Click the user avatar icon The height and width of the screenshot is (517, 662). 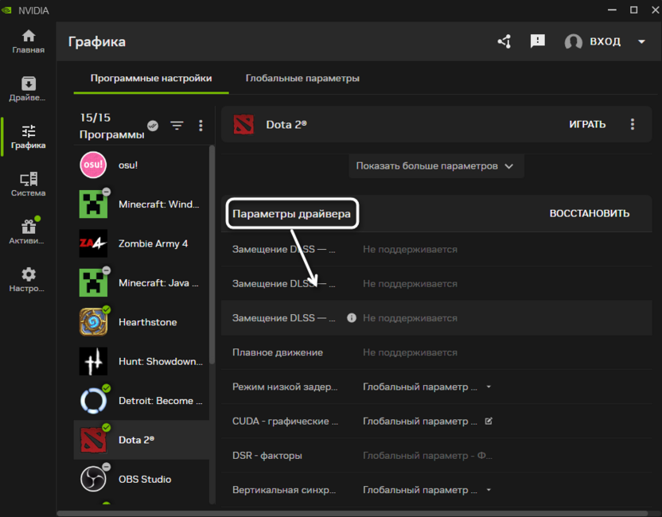coord(574,42)
